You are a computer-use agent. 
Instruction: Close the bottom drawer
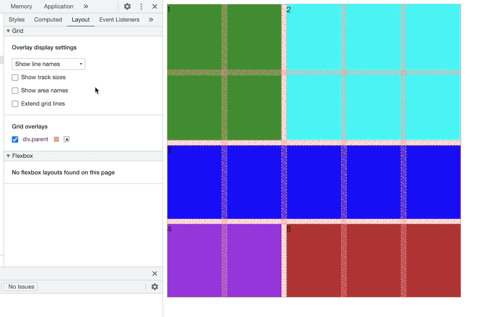coord(155,273)
